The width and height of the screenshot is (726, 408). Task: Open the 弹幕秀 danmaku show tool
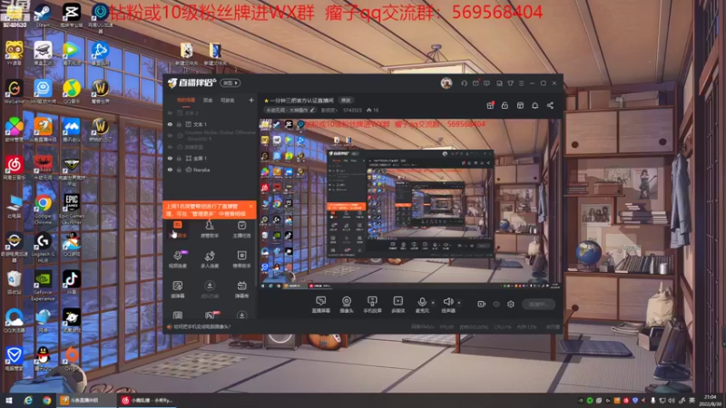pos(241,289)
